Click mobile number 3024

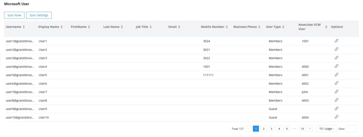(x=207, y=41)
